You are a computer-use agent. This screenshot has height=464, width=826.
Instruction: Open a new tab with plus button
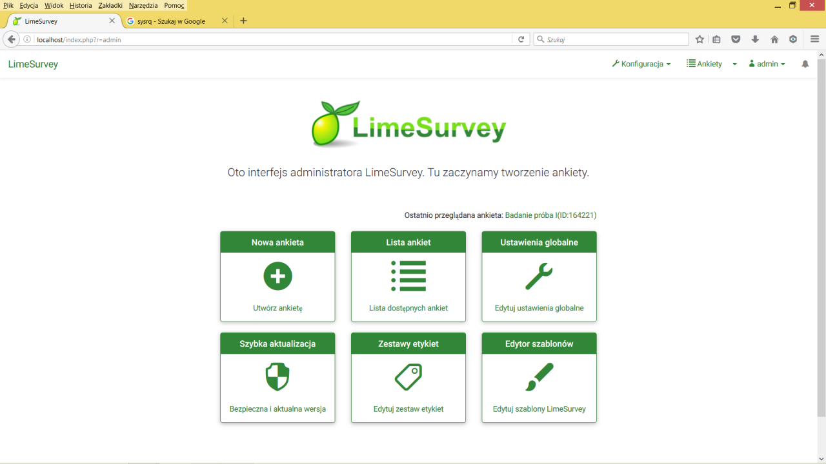pos(243,21)
